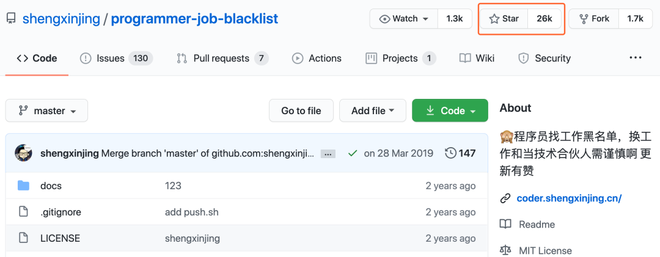Image resolution: width=660 pixels, height=257 pixels.
Task: Switch to the Issues tab
Action: point(116,58)
